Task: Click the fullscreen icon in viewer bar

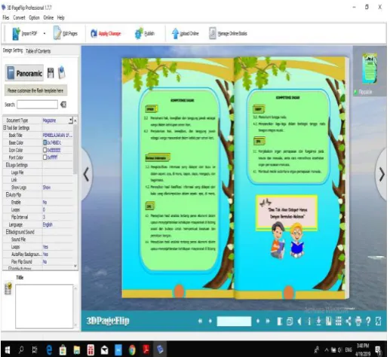Action: pyautogui.click(x=378, y=321)
